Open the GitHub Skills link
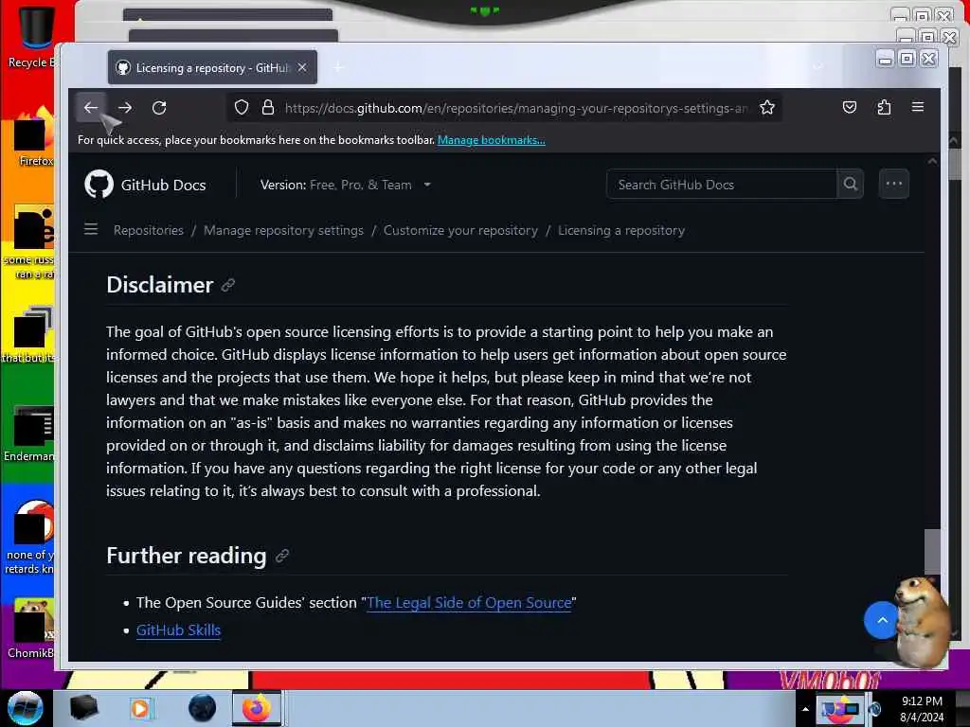The image size is (970, 727). coord(178,629)
